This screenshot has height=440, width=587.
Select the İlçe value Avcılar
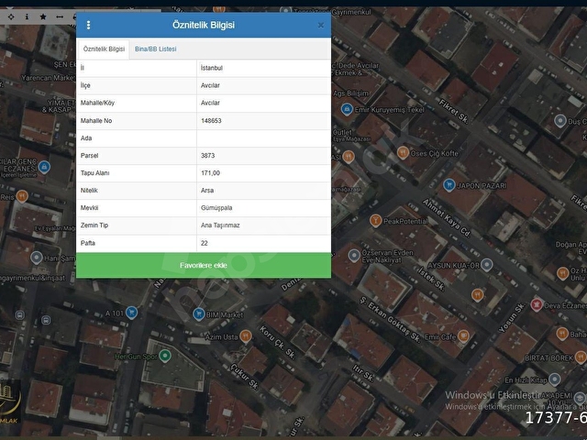point(210,85)
